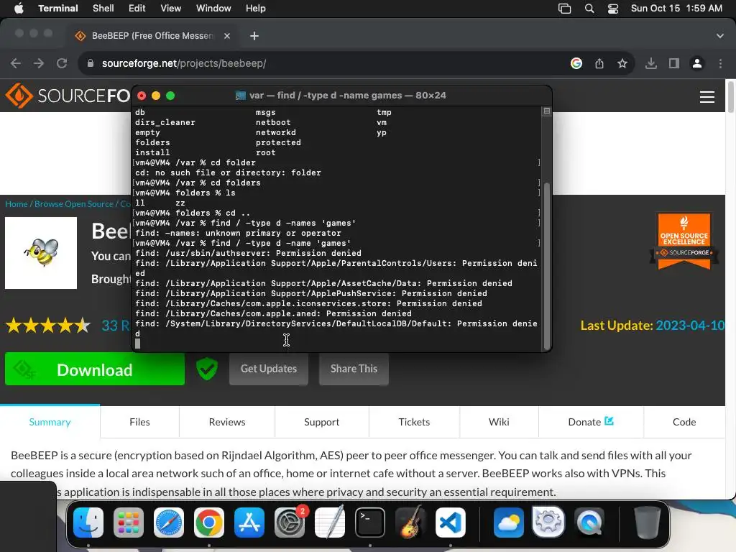
Task: Select the BeeBEEP browser tab
Action: coord(152,36)
